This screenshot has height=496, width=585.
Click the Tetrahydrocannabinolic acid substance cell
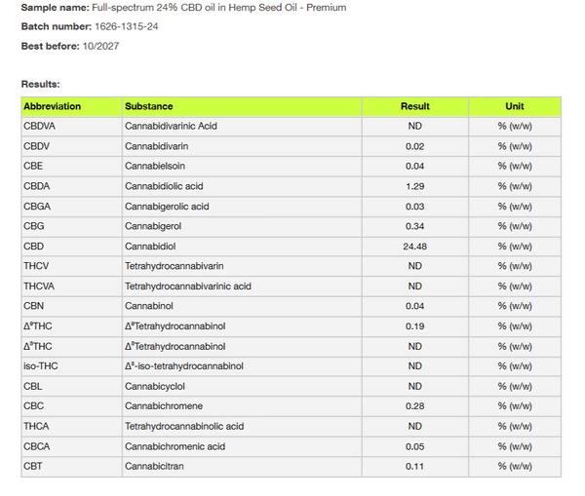[184, 427]
